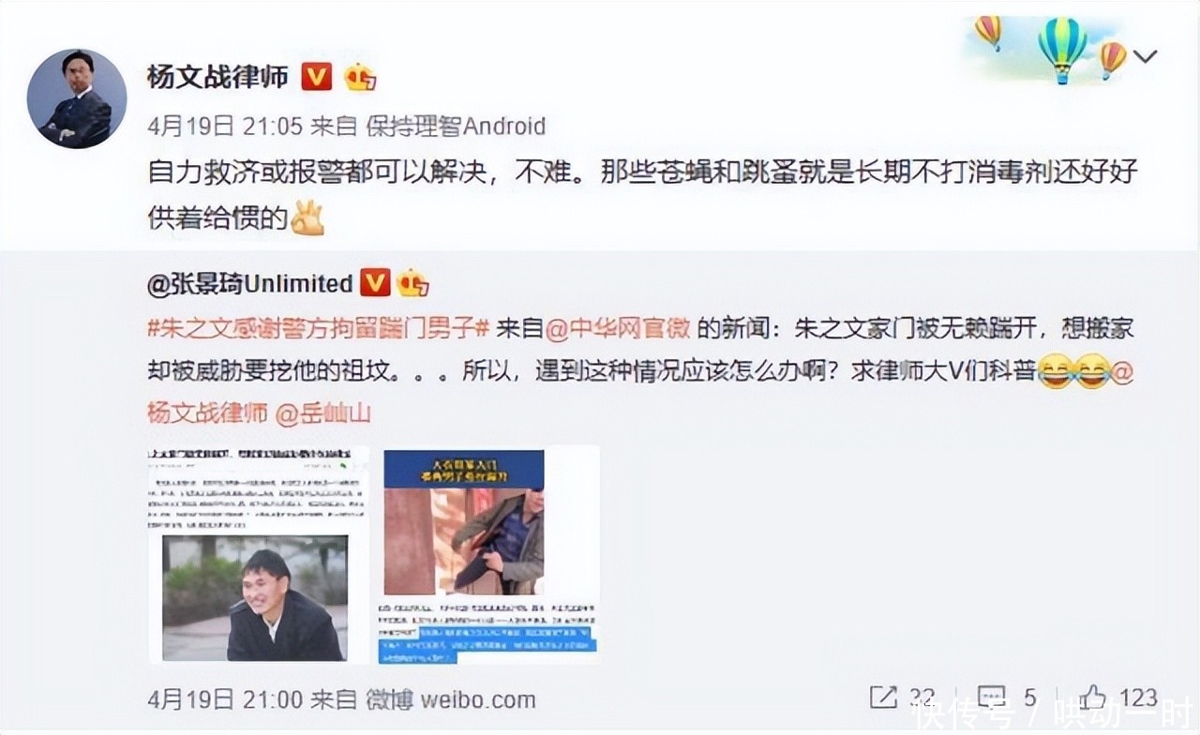Click 杨文战律师 profile avatar
The image size is (1200, 735).
click(76, 98)
